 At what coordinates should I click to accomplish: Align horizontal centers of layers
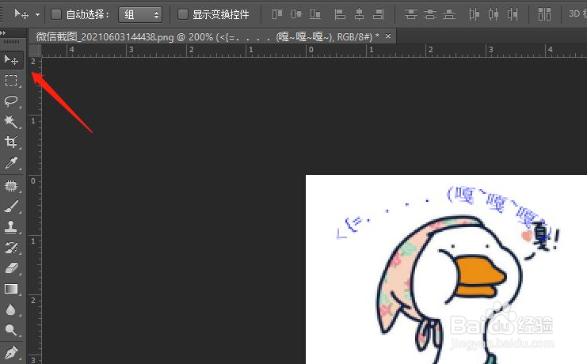pyautogui.click(x=360, y=14)
